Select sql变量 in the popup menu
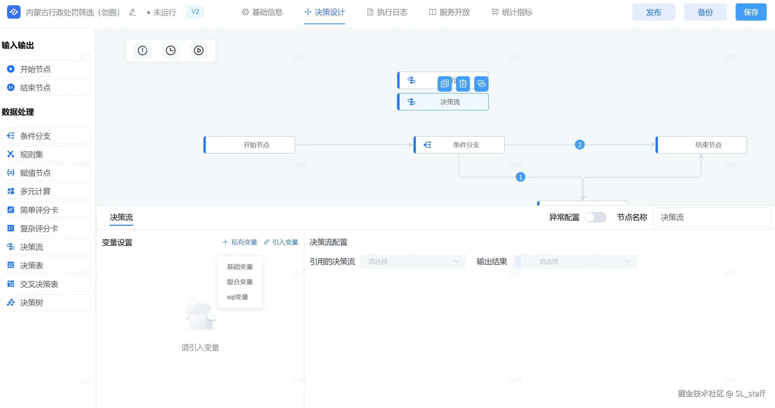This screenshot has height=408, width=775. point(237,297)
